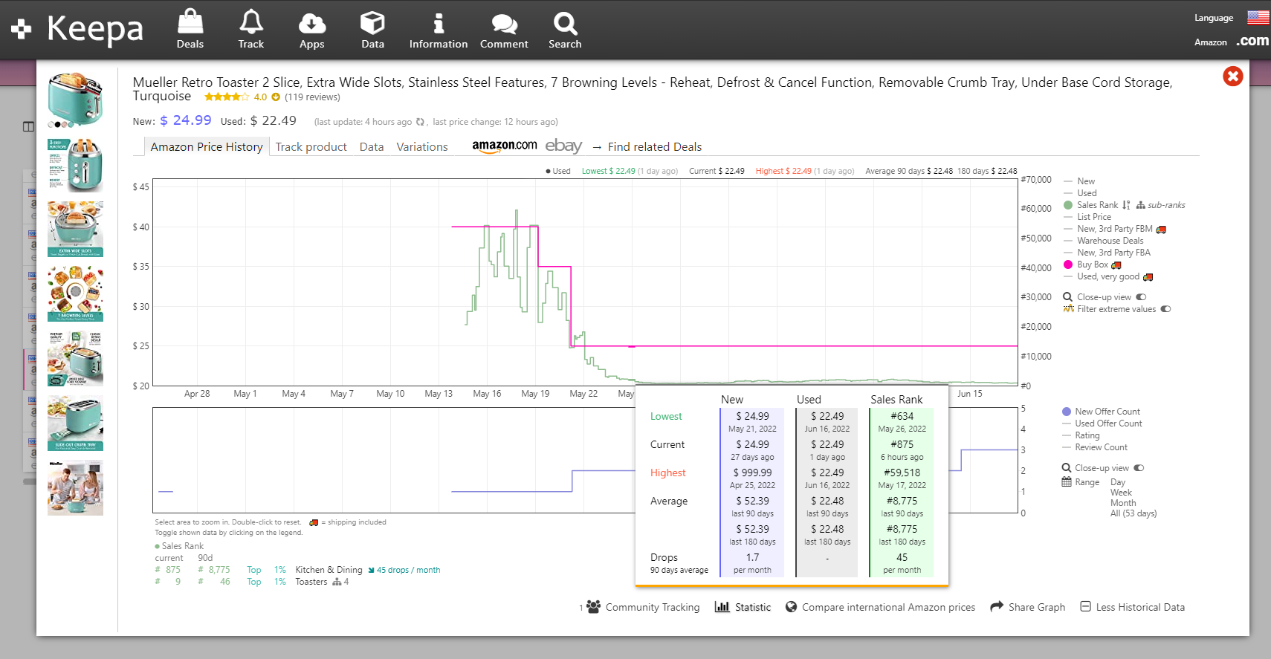
Task: Open the Apps download cloud menu
Action: pos(312,30)
